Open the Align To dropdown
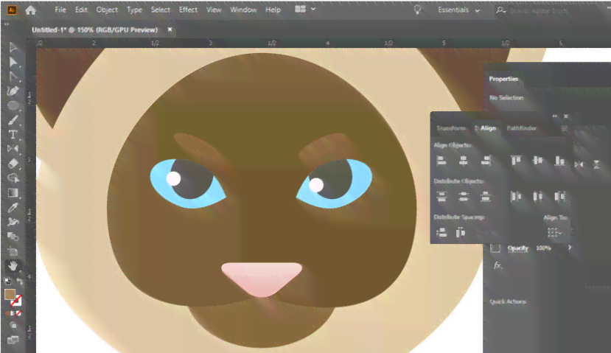611x353 pixels. point(554,233)
